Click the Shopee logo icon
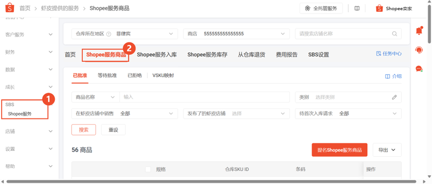 [x=9, y=8]
